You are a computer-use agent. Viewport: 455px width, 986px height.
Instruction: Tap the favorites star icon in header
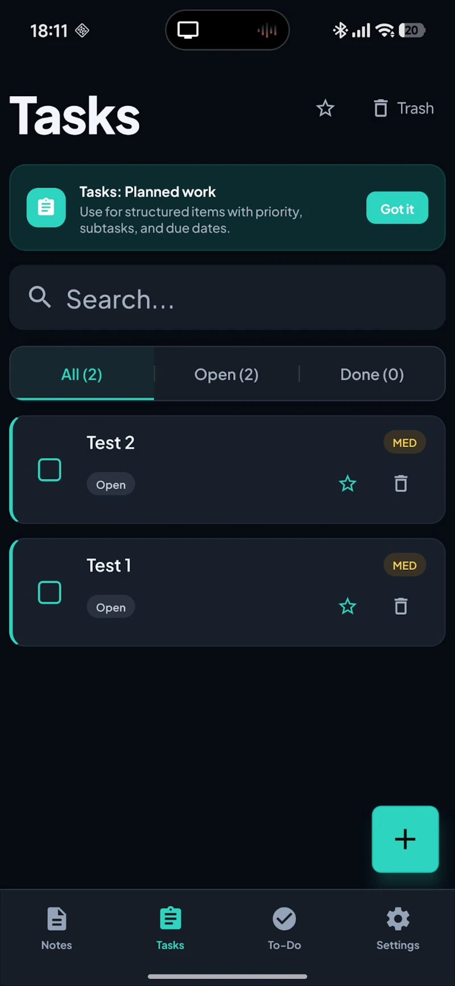[x=325, y=108]
